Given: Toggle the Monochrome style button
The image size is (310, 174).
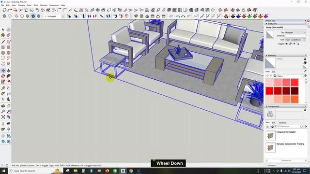Looking at the screenshot, I should click(x=39, y=16).
